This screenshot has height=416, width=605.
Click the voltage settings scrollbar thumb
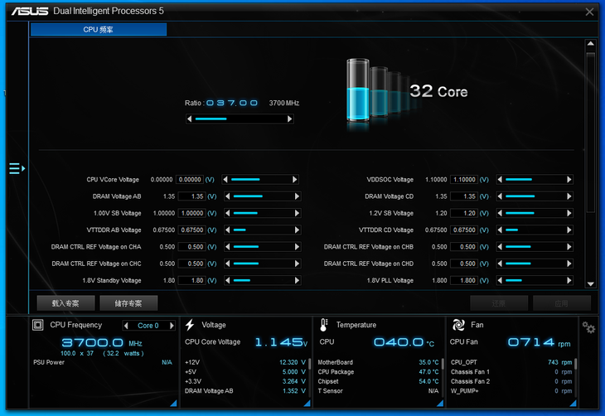pyautogui.click(x=590, y=133)
